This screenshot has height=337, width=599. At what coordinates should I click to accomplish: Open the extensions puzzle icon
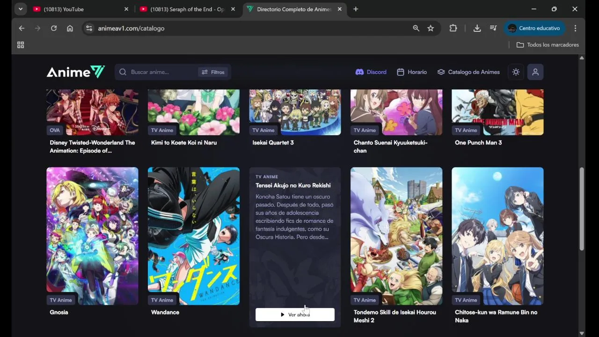(453, 28)
